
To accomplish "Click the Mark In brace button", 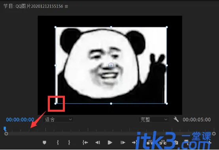I will (58, 142).
